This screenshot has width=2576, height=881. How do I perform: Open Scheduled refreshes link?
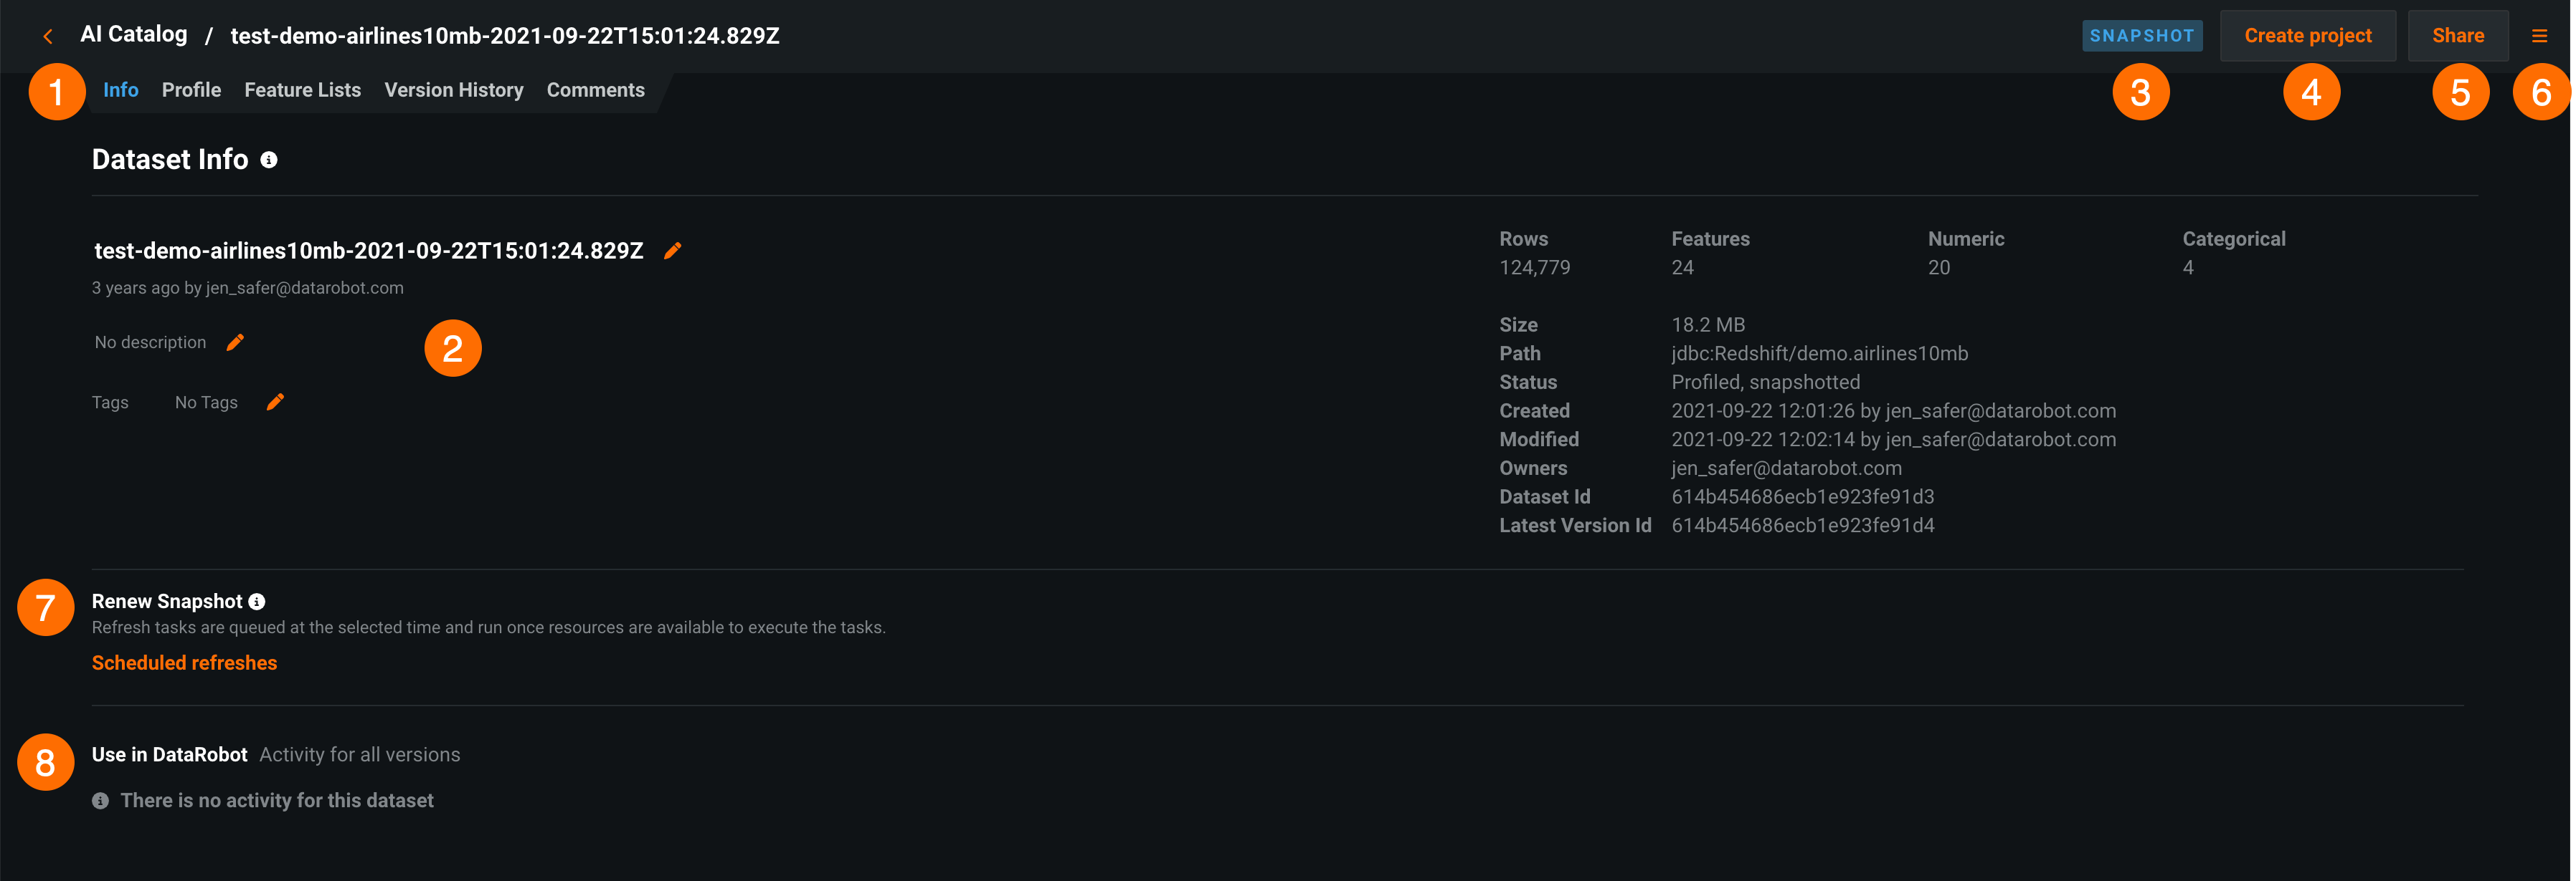click(x=184, y=663)
